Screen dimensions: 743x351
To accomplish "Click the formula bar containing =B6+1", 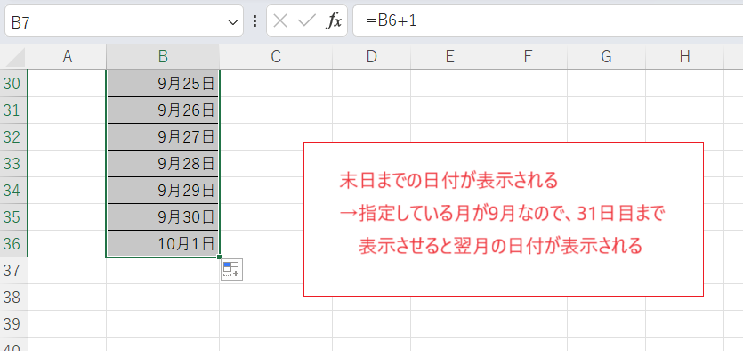I will pos(548,20).
